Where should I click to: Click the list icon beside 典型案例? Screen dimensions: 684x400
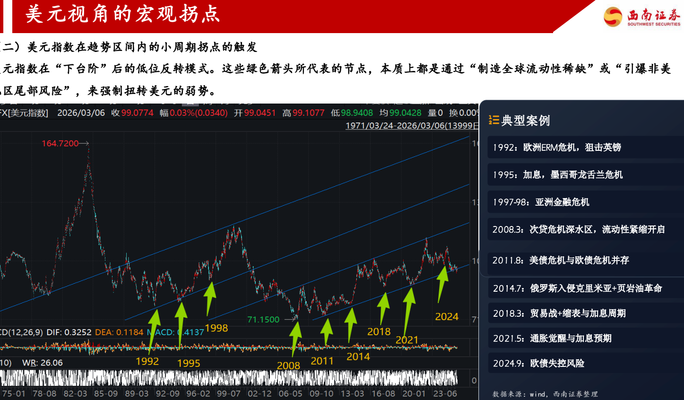click(494, 120)
